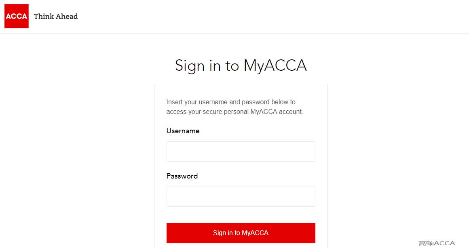Click the Username label

183,131
